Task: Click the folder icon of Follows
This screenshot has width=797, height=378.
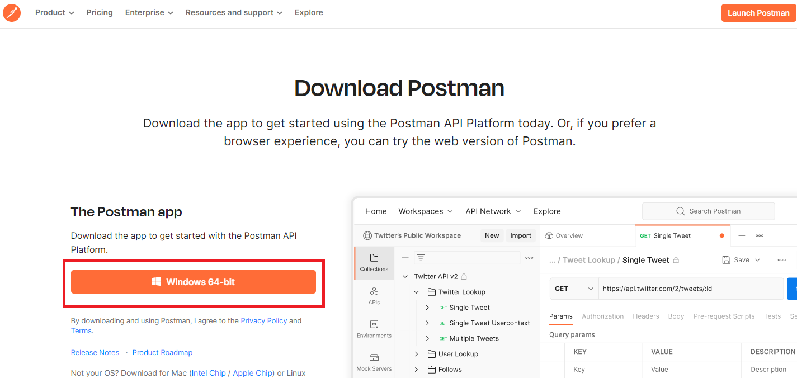Action: (x=432, y=370)
